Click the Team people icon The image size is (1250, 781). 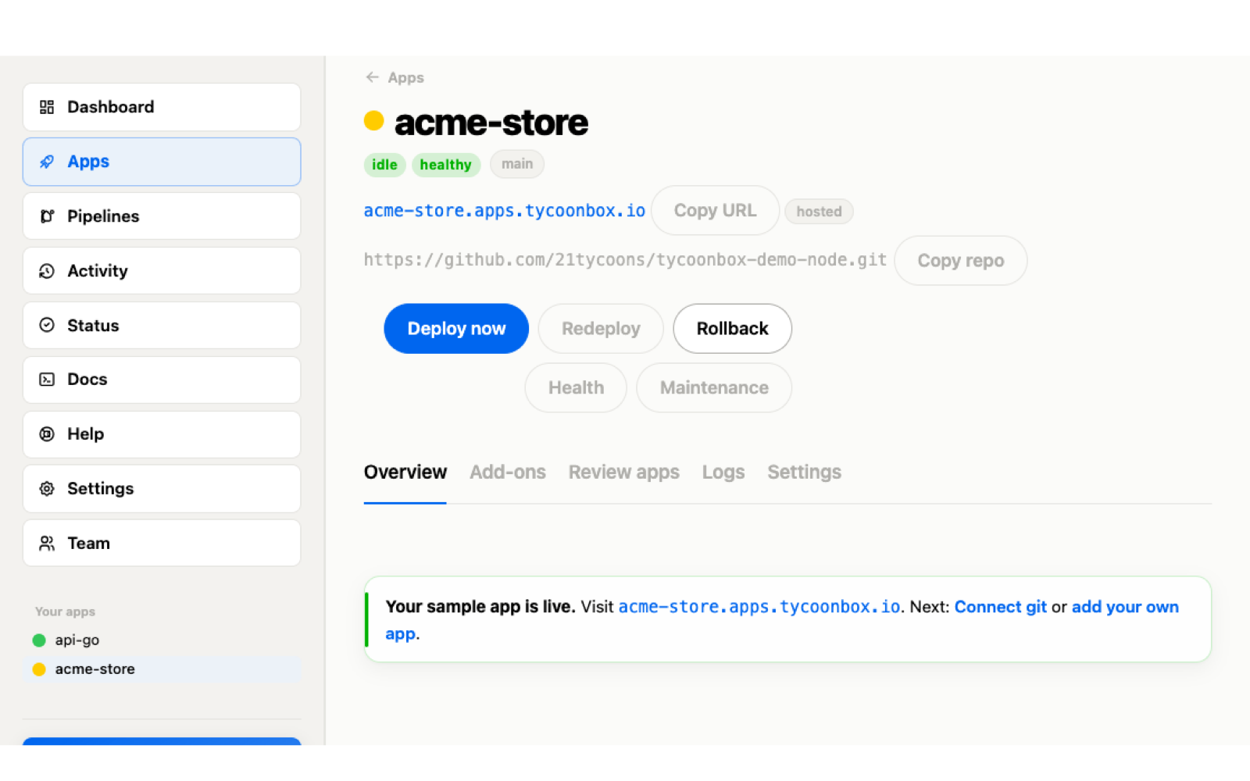click(x=47, y=543)
